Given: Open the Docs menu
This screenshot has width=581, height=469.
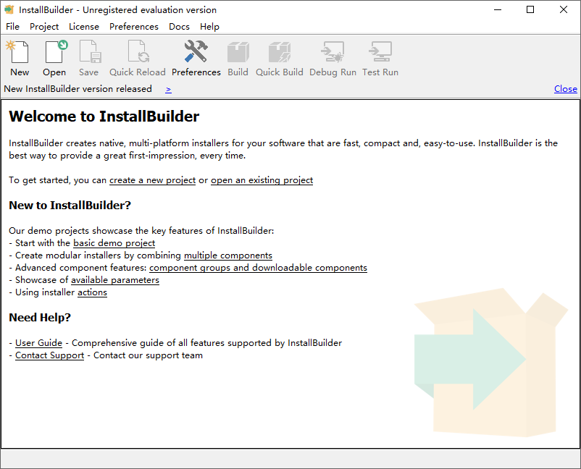Looking at the screenshot, I should click(x=180, y=27).
